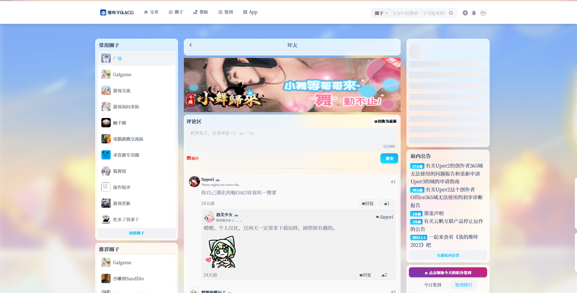
Task: Attach an image with the 图片 icon
Action: 193,158
